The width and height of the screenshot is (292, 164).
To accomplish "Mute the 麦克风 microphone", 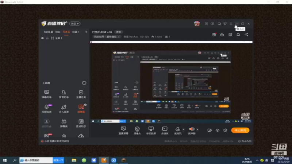I will [178, 130].
